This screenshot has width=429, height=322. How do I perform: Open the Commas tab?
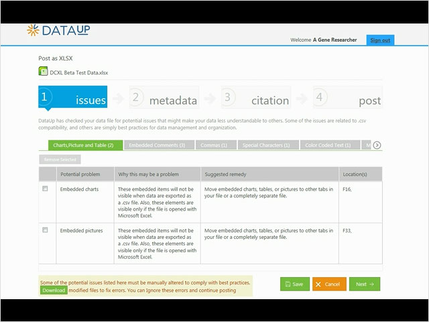[x=214, y=145]
